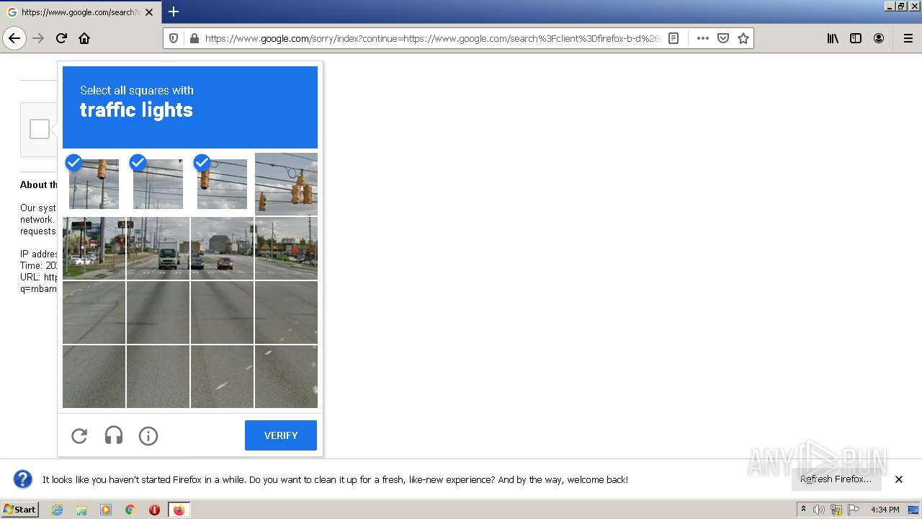Open the Windows Start menu
The width and height of the screenshot is (922, 519).
pyautogui.click(x=19, y=510)
